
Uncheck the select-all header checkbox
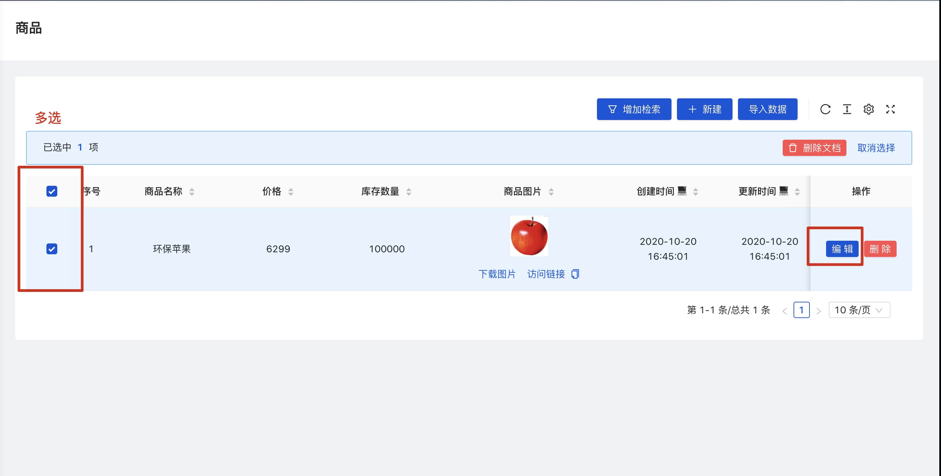(x=52, y=192)
